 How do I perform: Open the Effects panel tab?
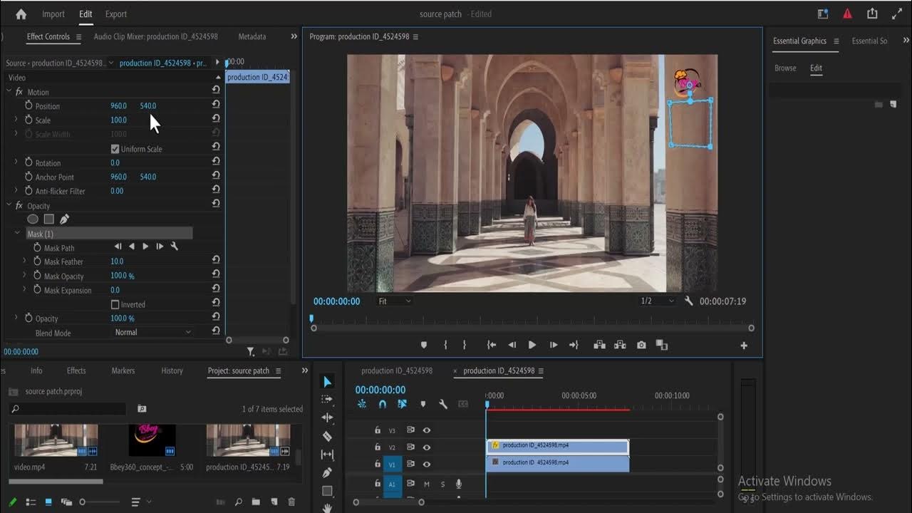(x=76, y=370)
